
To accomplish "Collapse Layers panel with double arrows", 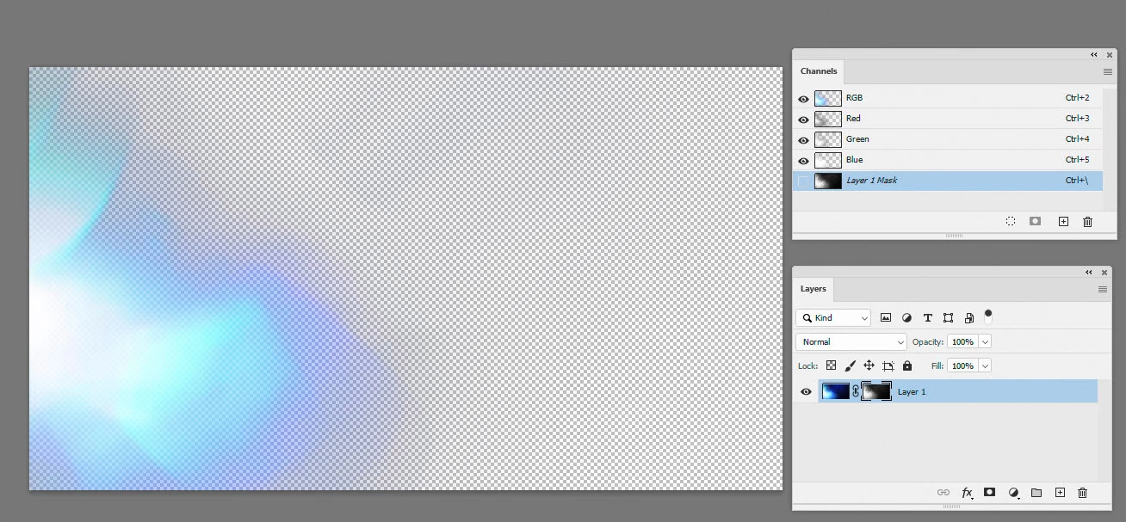I will pos(1090,273).
